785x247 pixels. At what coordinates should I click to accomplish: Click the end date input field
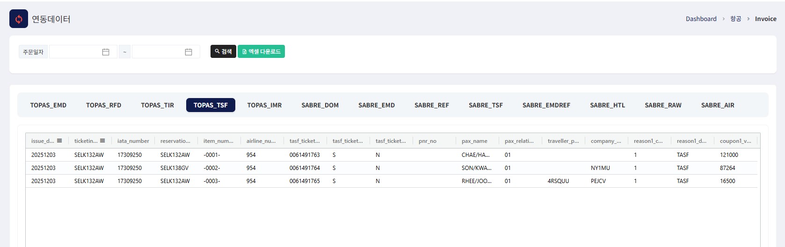click(x=158, y=52)
